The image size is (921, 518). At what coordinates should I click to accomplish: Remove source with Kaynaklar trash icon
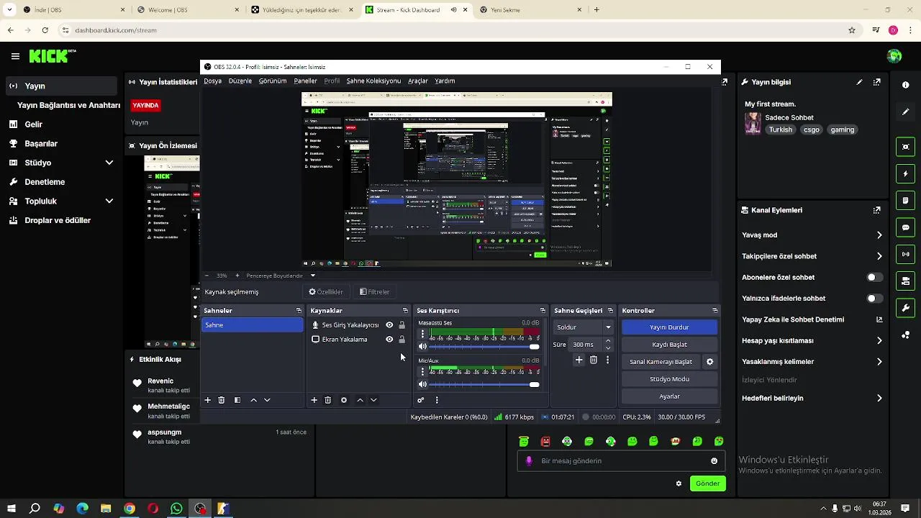click(327, 400)
